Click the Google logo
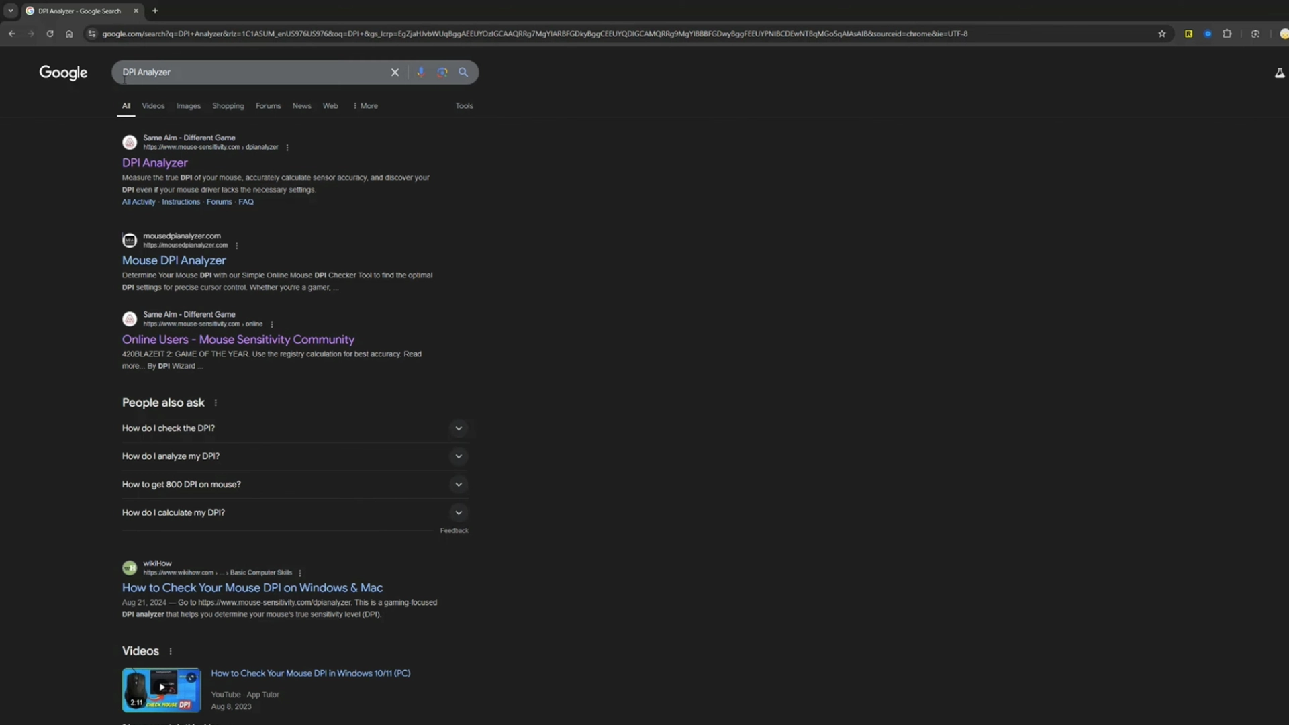This screenshot has width=1289, height=725. tap(63, 72)
